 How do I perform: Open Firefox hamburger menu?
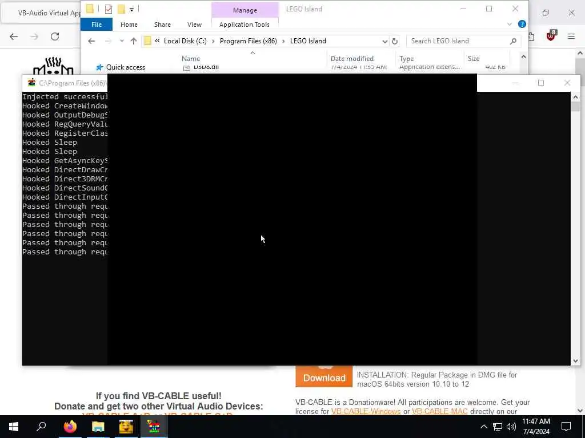click(571, 36)
